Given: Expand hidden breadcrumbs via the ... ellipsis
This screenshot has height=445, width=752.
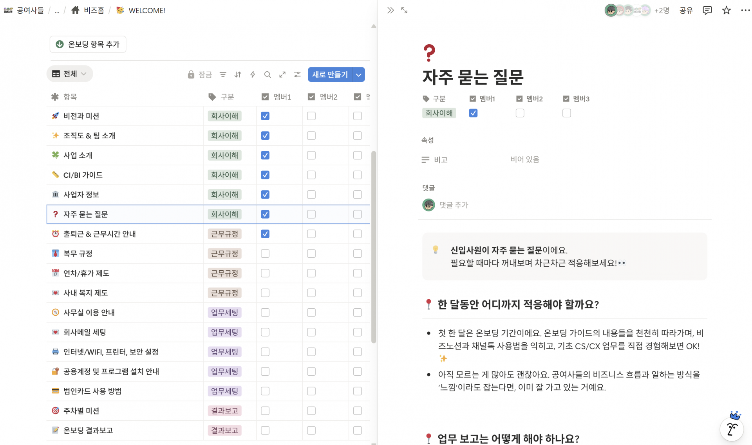Looking at the screenshot, I should coord(57,11).
